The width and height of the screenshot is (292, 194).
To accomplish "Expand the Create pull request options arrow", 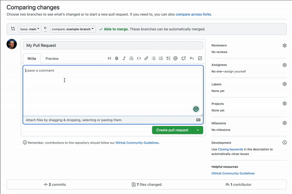I will [198, 130].
